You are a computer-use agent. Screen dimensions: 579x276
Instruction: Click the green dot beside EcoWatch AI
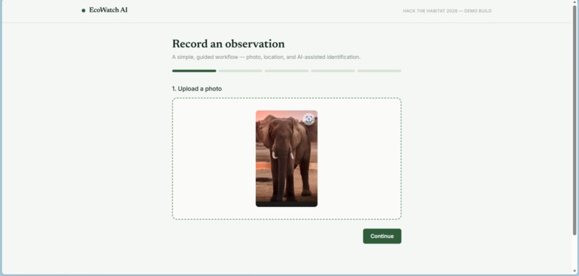[83, 11]
